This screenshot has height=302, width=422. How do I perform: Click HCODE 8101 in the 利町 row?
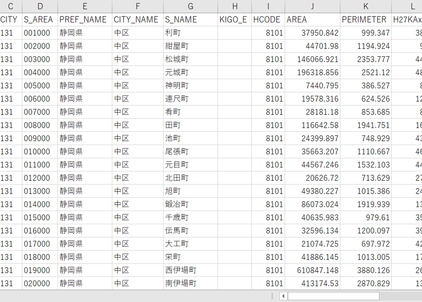[268, 32]
